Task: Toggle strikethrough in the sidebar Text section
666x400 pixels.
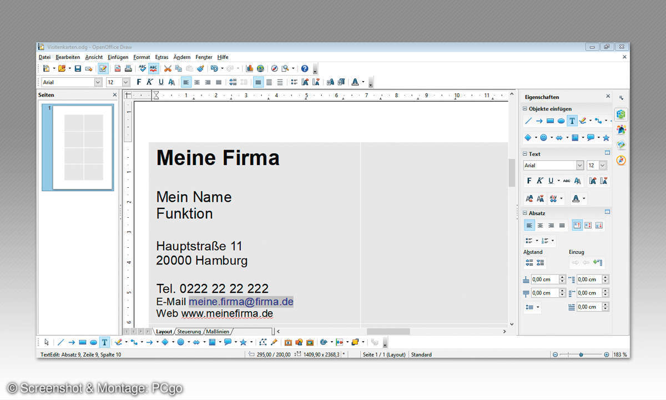Action: coord(566,181)
